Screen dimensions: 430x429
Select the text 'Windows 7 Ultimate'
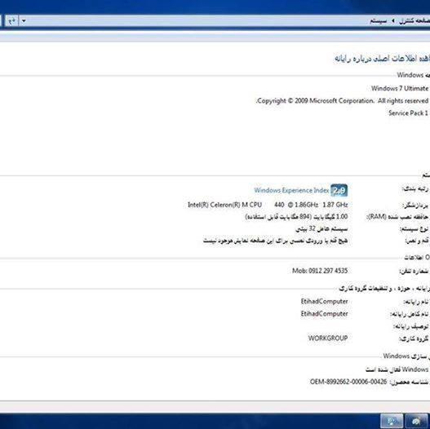pos(400,88)
